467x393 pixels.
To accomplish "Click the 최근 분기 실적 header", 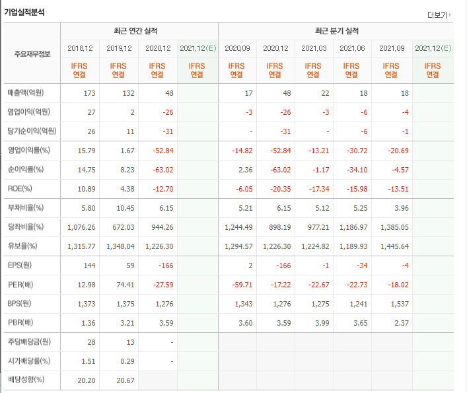I will click(337, 31).
